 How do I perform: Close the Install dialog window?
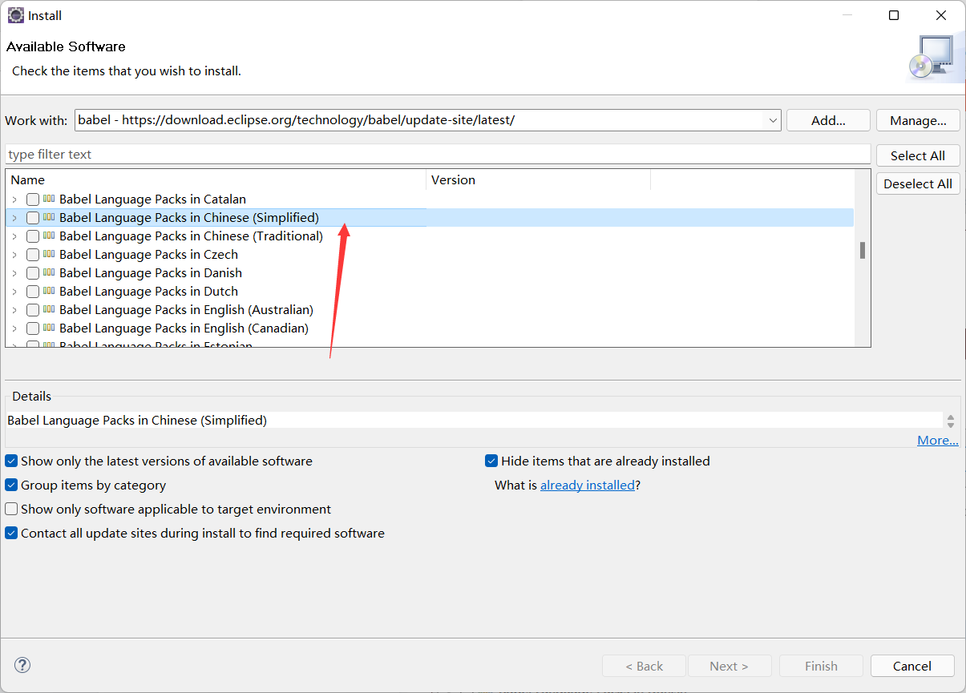941,15
